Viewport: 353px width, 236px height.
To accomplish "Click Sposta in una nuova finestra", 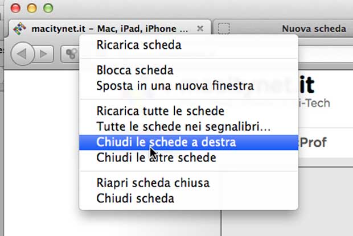I will coord(175,86).
